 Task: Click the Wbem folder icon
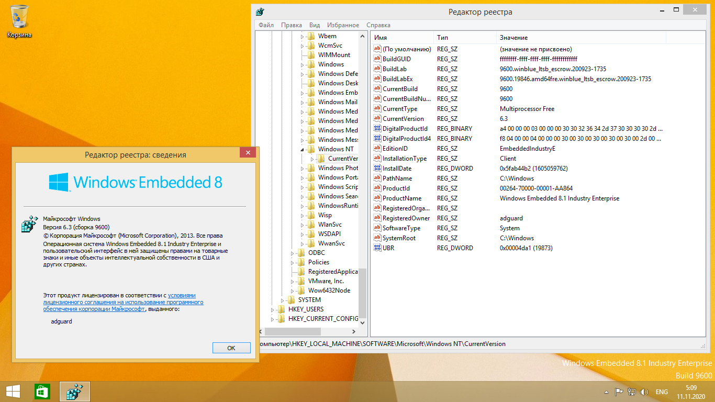pos(311,36)
